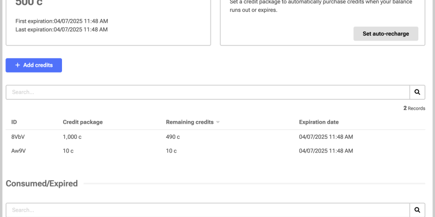Click the expiration date in the 8VbV row
This screenshot has width=435, height=217.
[x=326, y=137]
